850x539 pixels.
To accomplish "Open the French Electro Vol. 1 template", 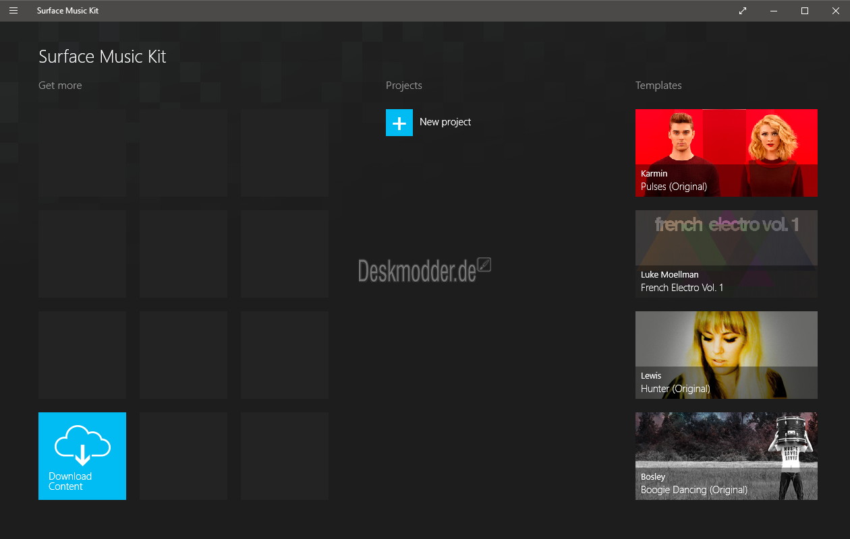I will pyautogui.click(x=727, y=254).
